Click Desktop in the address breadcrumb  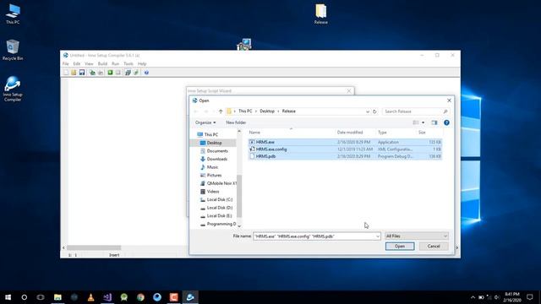267,111
